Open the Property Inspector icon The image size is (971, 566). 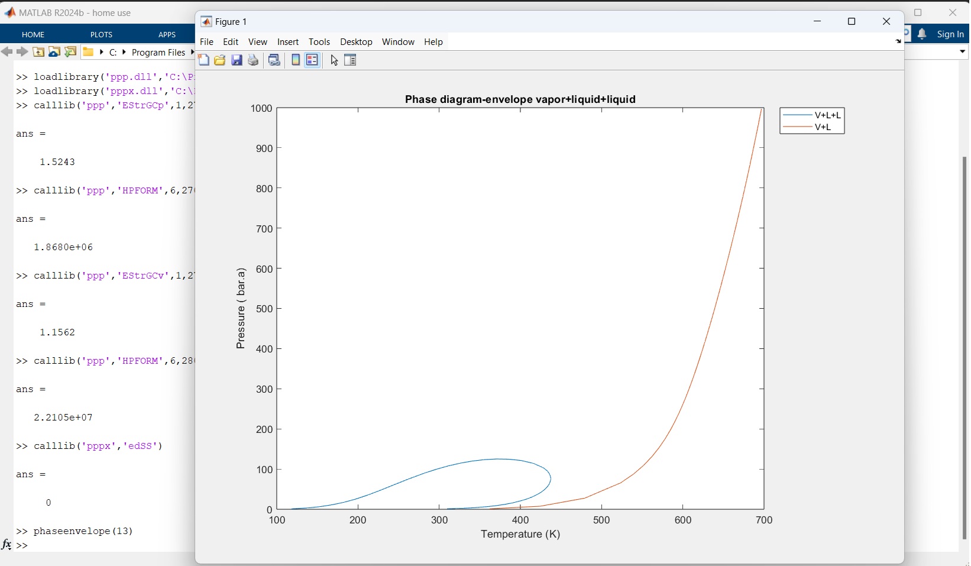point(350,60)
